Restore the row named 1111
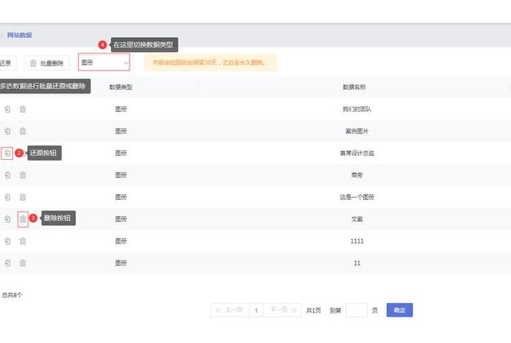Screen dimensions: 511x343 pos(7,241)
